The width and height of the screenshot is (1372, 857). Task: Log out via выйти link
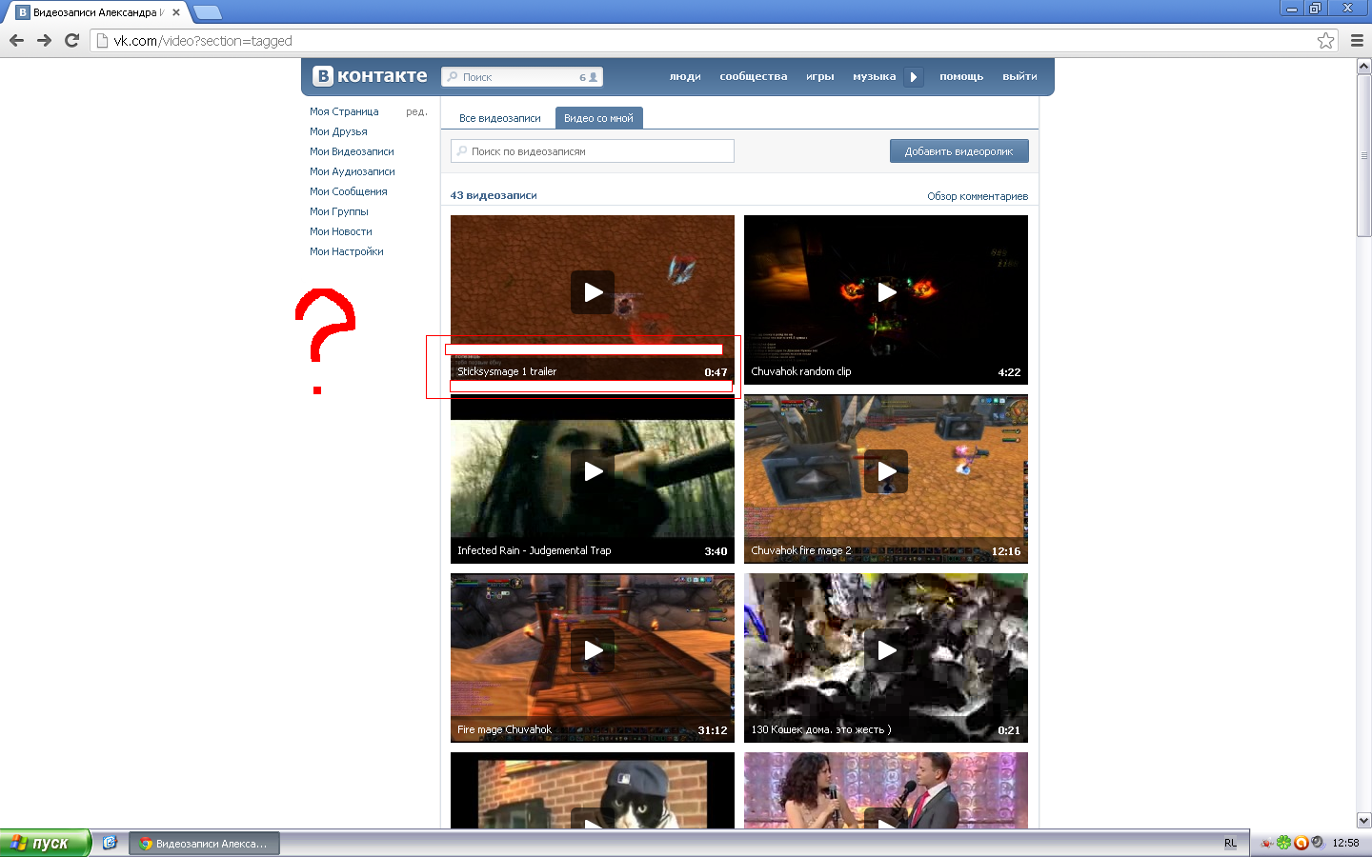[x=1019, y=76]
